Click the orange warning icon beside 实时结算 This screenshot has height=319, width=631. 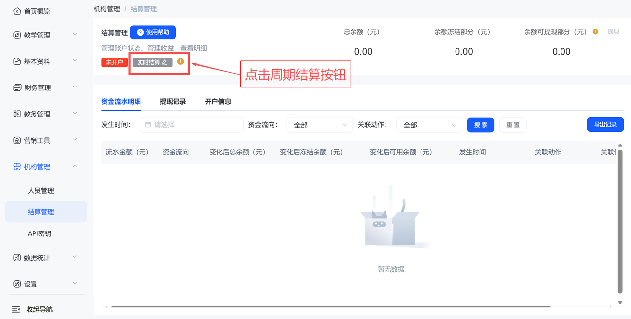(180, 62)
